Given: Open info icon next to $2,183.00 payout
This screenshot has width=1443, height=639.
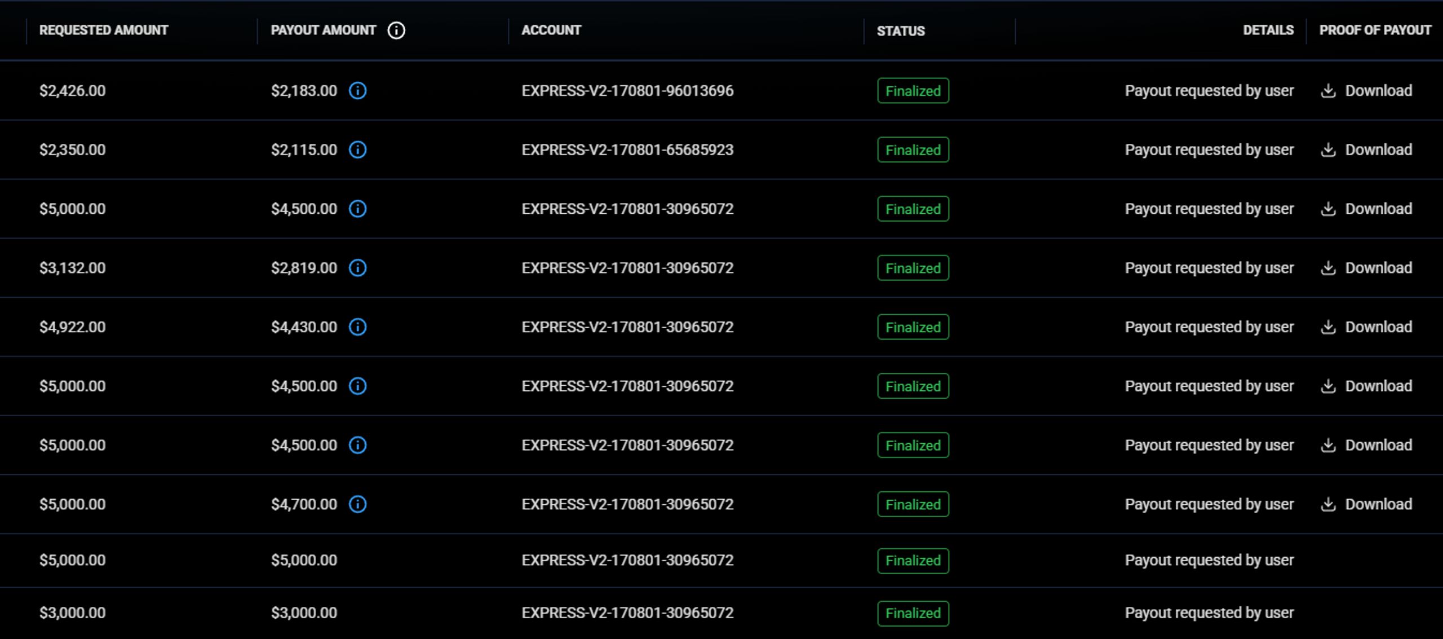Looking at the screenshot, I should pos(358,91).
